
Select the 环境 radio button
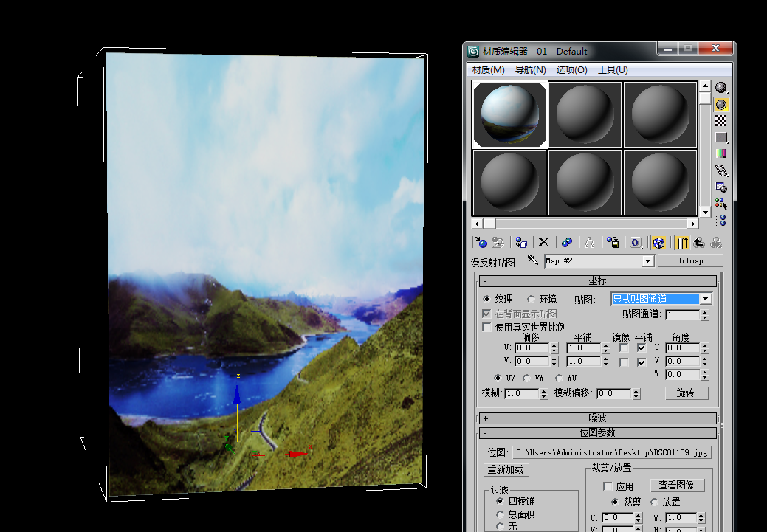[x=531, y=300]
